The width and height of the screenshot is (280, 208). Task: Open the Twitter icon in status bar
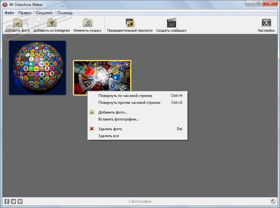(14, 201)
